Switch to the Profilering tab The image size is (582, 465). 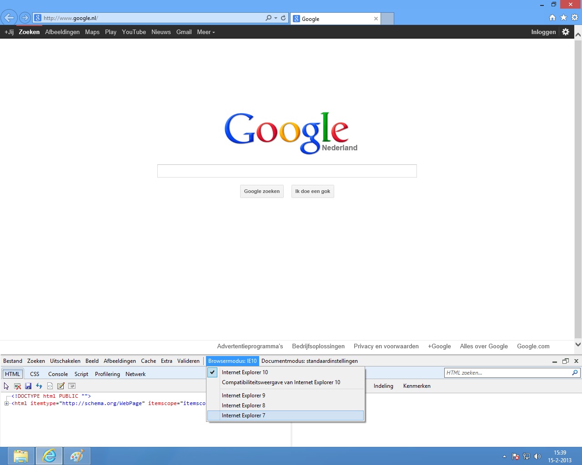click(x=107, y=374)
